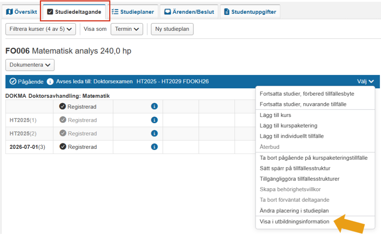
Task: Click the list icon on Studieplaner tab
Action: coord(115,12)
